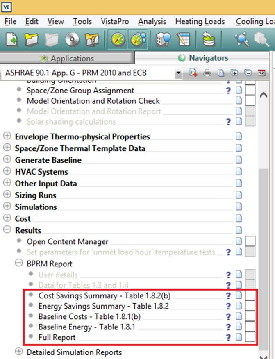Tick checkbox for Energy Savings Summary
This screenshot has height=359, width=275.
coord(250,306)
